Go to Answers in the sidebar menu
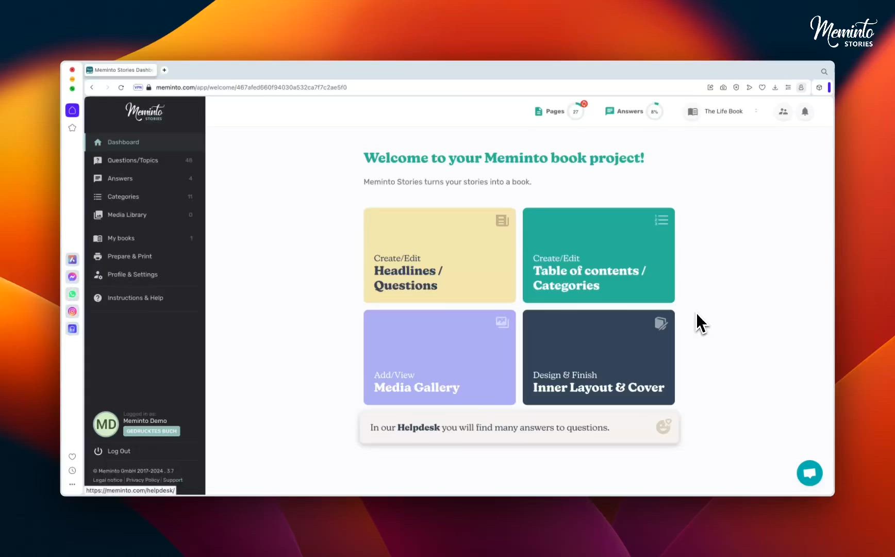Viewport: 895px width, 557px height. (x=145, y=178)
